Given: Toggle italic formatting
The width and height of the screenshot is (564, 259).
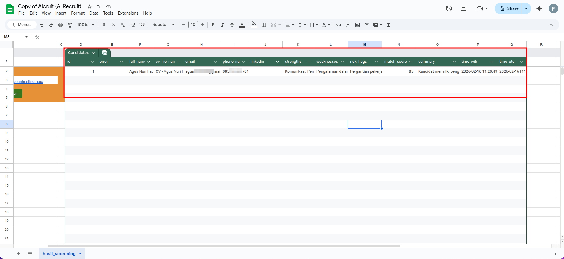Looking at the screenshot, I should 223,25.
